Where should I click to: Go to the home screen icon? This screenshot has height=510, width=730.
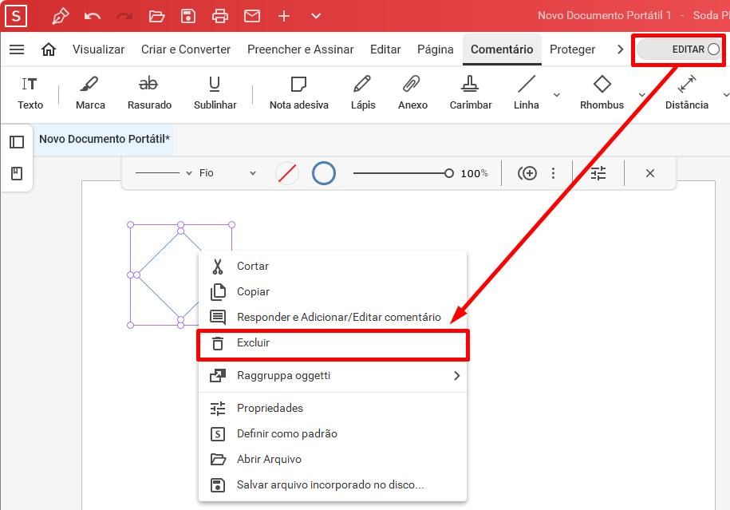click(49, 49)
